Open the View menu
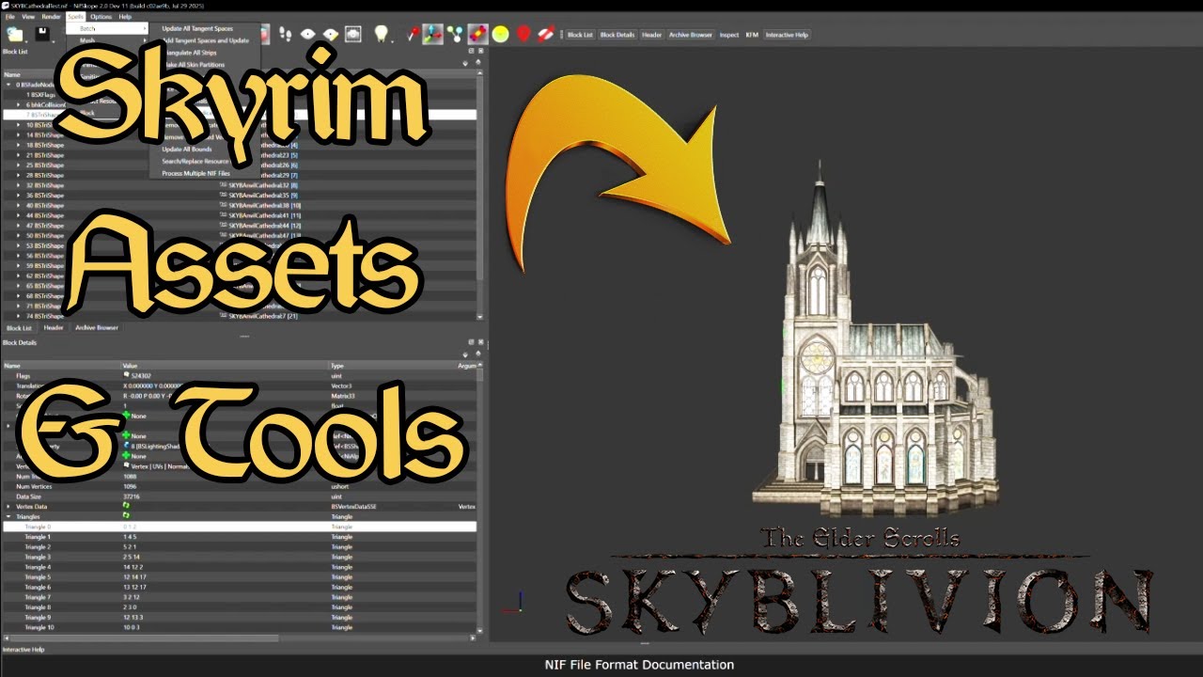Image resolution: width=1203 pixels, height=677 pixels. [x=28, y=16]
